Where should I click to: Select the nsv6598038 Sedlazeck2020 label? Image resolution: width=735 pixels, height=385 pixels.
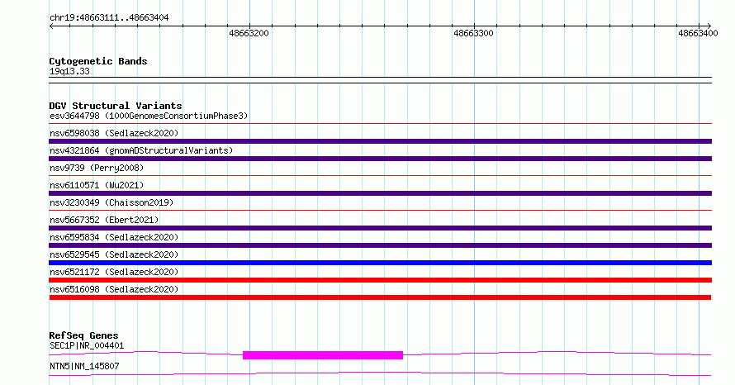click(x=114, y=133)
